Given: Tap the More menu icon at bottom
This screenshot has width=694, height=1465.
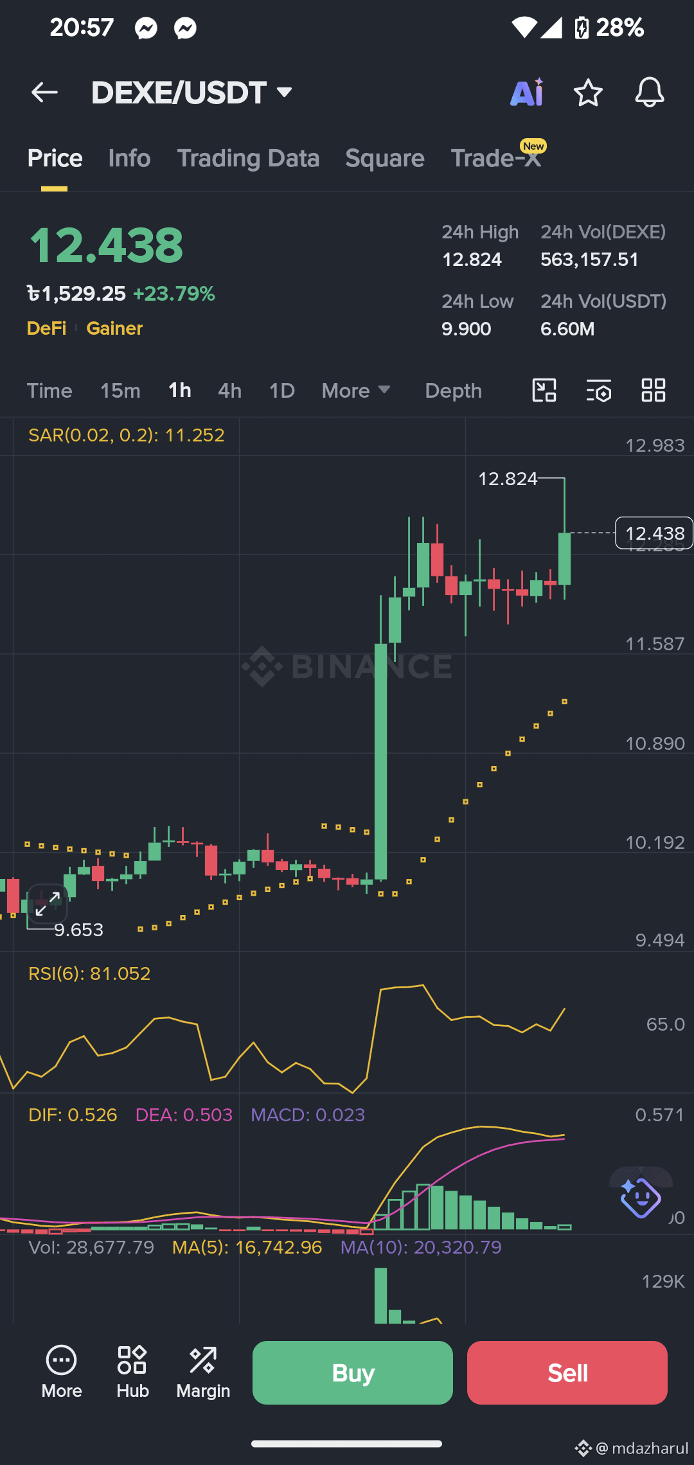Looking at the screenshot, I should pos(62,1372).
